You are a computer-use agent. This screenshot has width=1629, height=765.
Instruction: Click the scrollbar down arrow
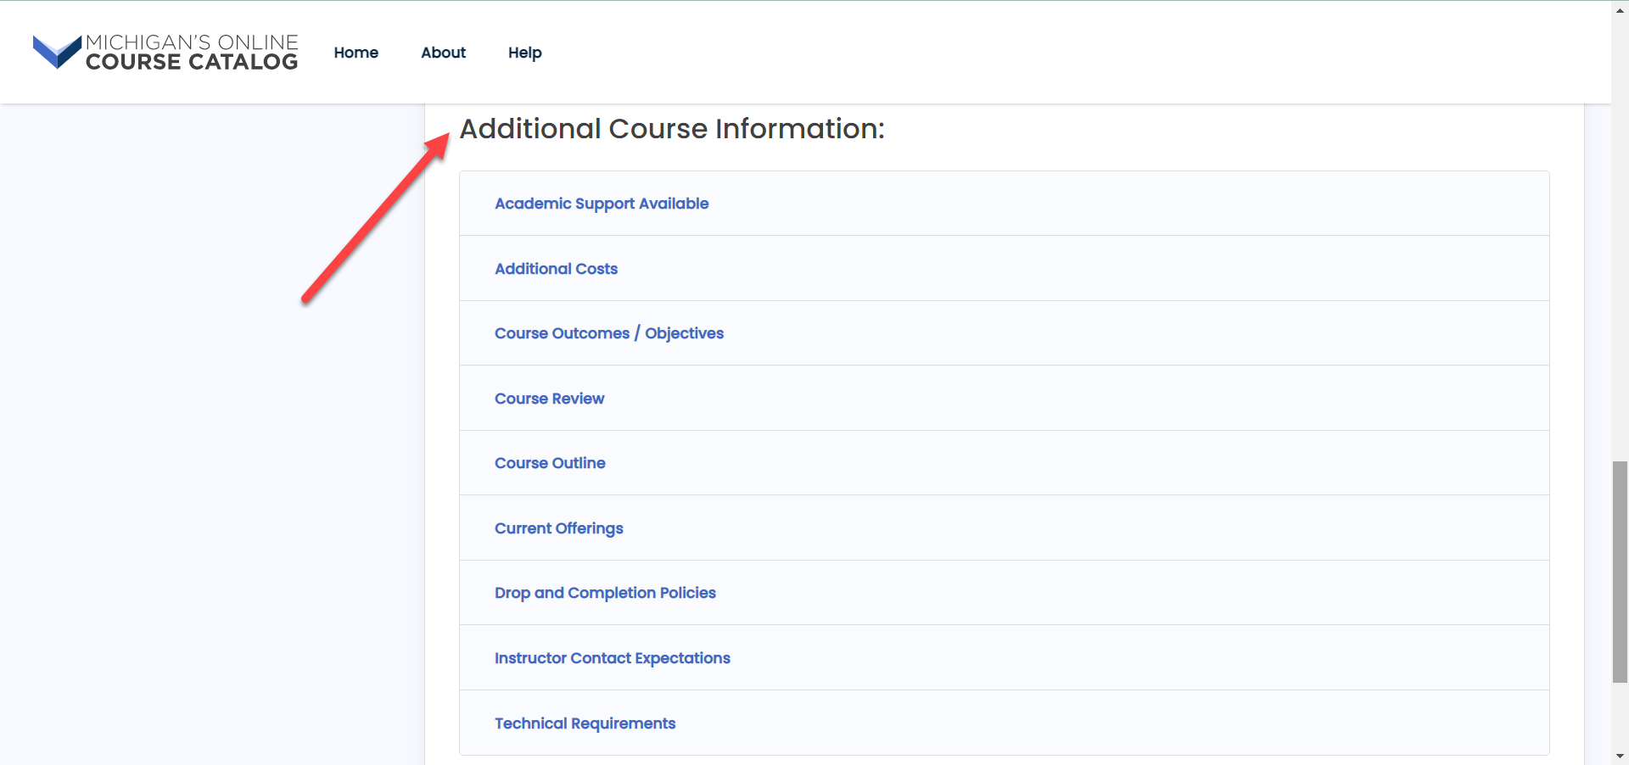(x=1620, y=756)
